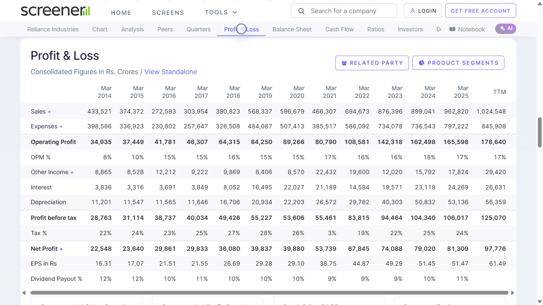Viewport: 543px width, 305px height.
Task: Select the Chart tab for Reliance Industries
Action: click(x=100, y=29)
